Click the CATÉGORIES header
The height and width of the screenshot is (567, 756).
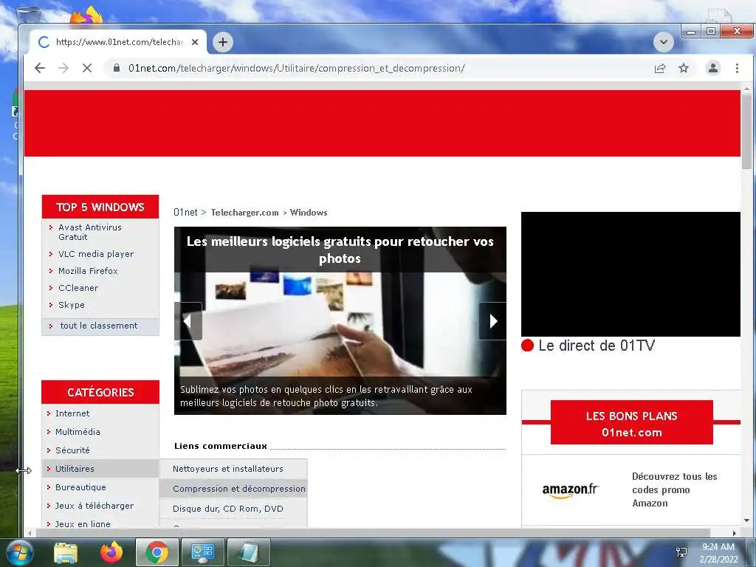point(100,392)
